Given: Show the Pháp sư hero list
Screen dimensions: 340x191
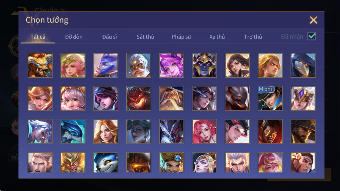Looking at the screenshot, I should tap(181, 37).
